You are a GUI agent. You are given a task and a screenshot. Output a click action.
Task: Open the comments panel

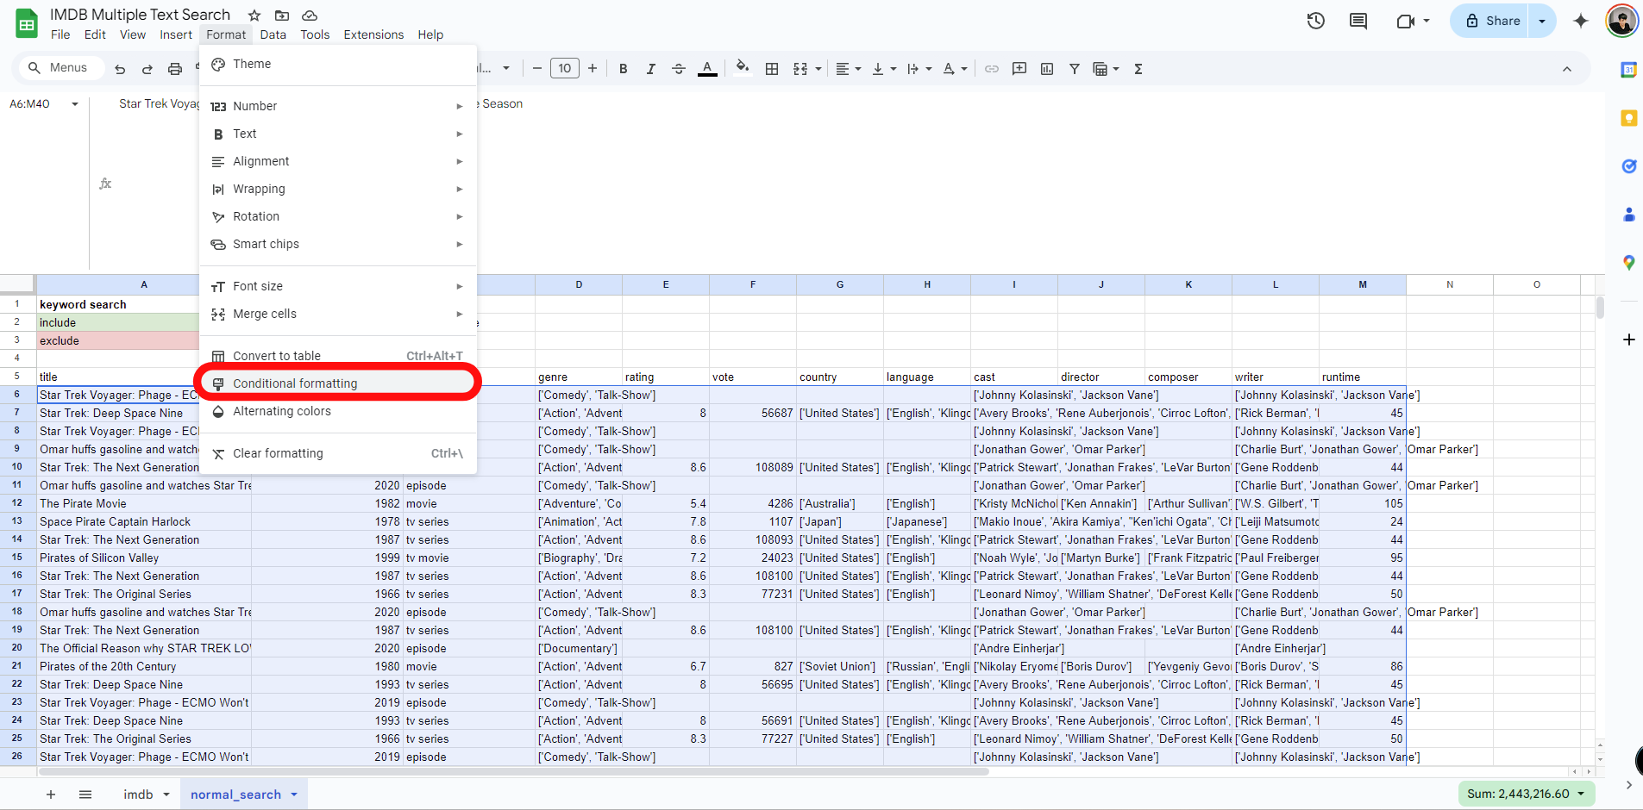[x=1358, y=21]
